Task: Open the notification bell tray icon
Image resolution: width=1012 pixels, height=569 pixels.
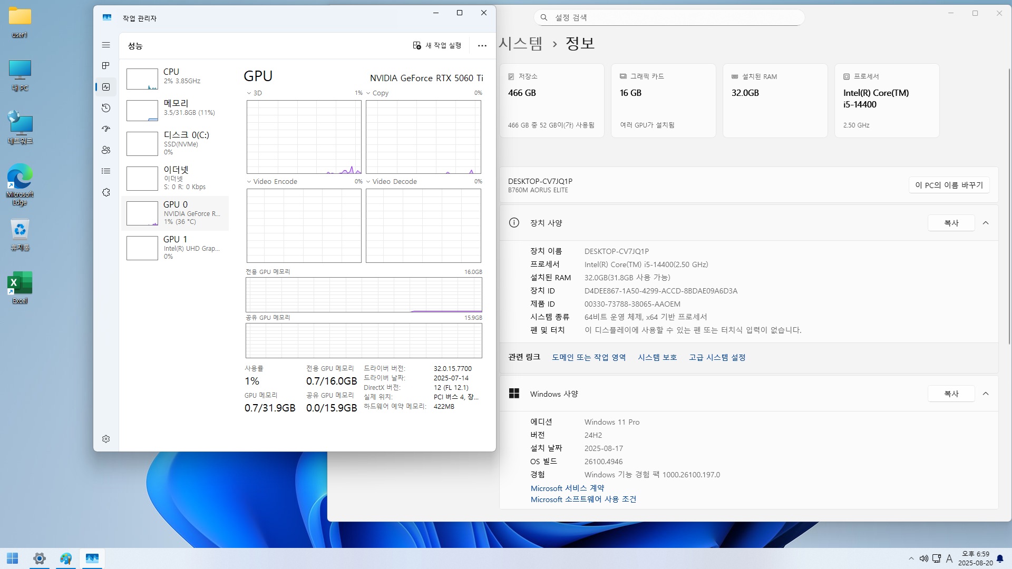Action: coord(1000,558)
